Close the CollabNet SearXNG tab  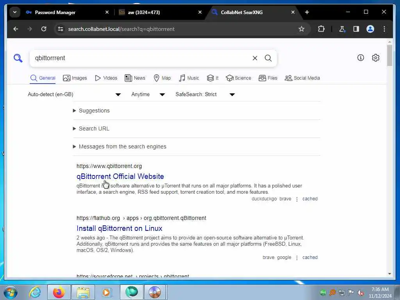coord(293,12)
